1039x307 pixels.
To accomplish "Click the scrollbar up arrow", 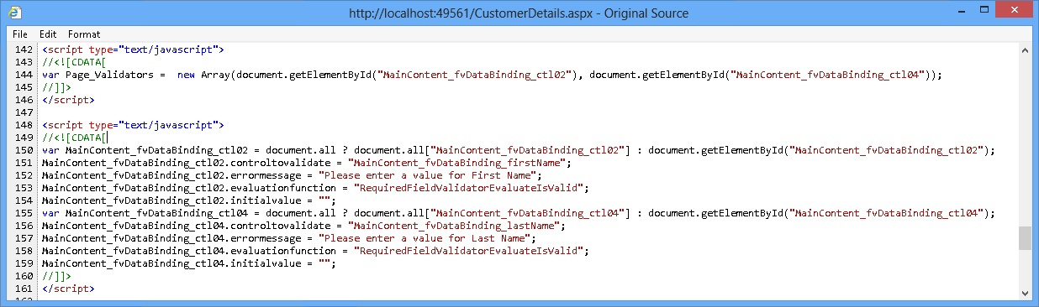I will [1025, 51].
